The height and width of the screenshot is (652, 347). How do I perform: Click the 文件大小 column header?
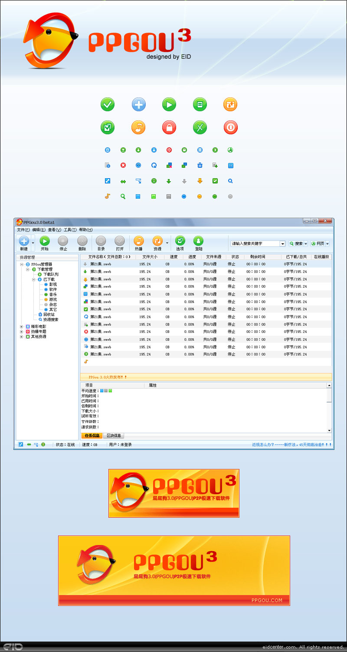150,257
